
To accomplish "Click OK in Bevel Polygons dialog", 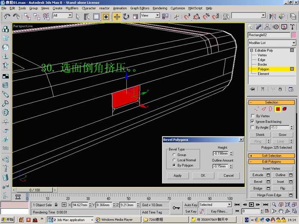I will pyautogui.click(x=203, y=176).
